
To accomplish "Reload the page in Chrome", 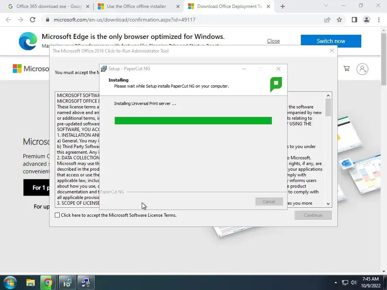I will [x=33, y=20].
